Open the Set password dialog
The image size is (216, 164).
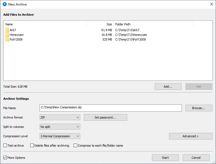point(105,117)
